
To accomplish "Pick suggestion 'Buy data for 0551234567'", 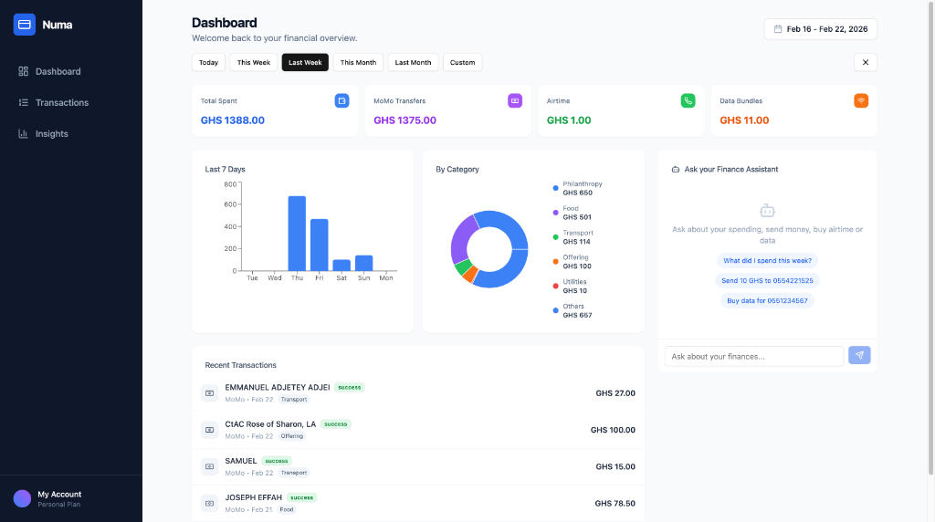I will pos(767,301).
